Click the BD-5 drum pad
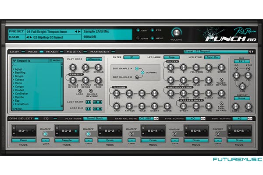 [196, 131]
